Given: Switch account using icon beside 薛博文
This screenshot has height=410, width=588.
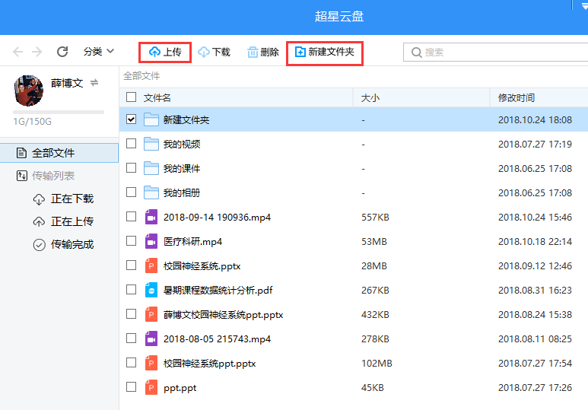Looking at the screenshot, I should pyautogui.click(x=94, y=82).
